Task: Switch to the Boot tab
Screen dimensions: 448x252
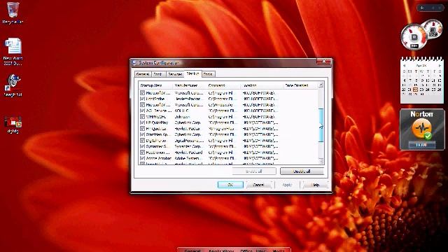Action: (x=158, y=74)
